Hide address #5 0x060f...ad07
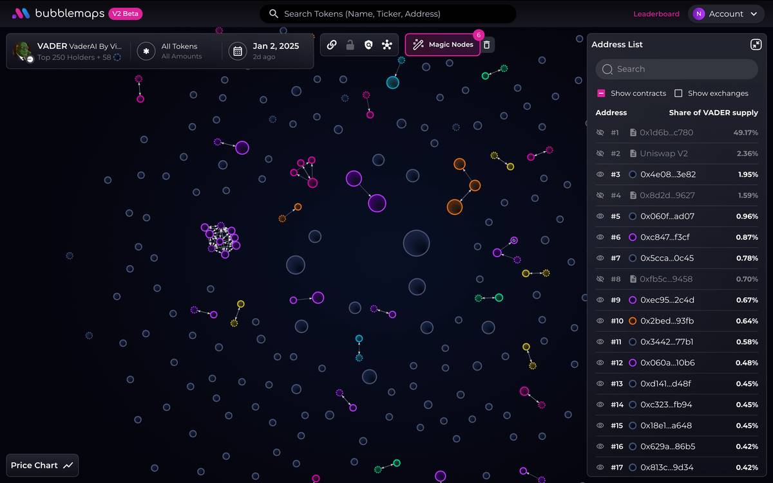The height and width of the screenshot is (483, 773). pos(600,216)
